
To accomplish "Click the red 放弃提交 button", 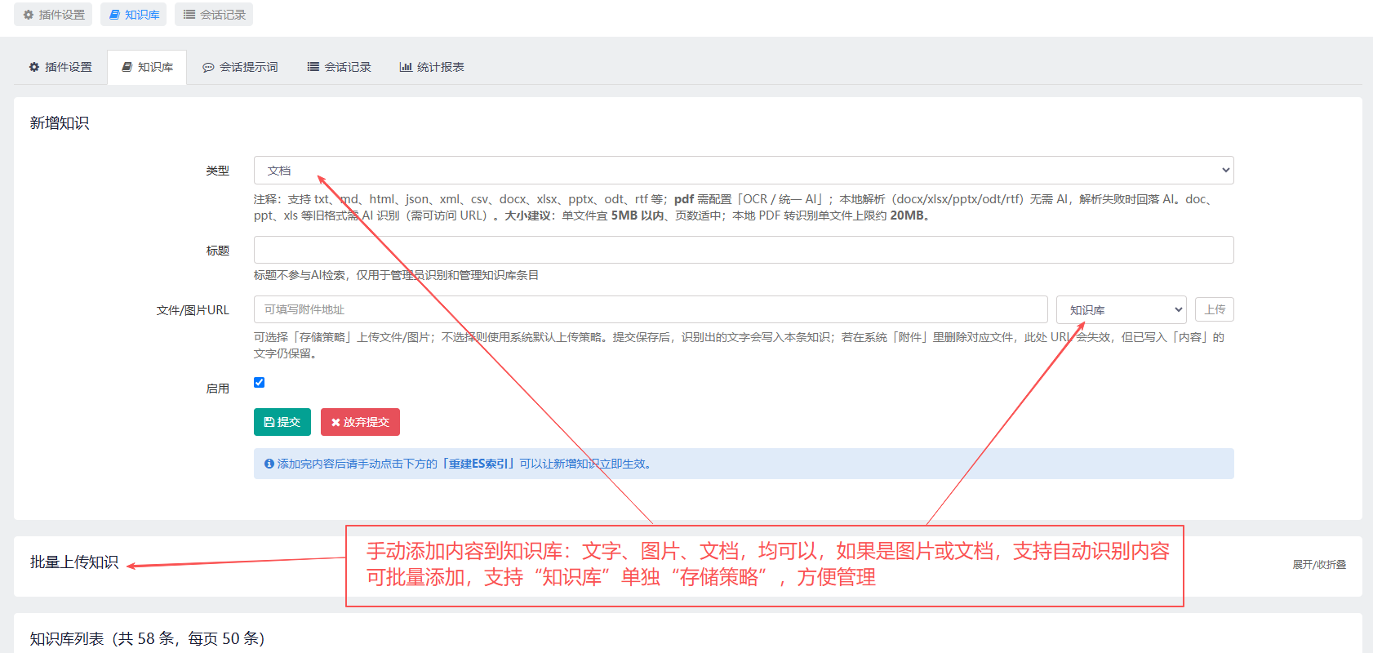I will click(x=360, y=422).
